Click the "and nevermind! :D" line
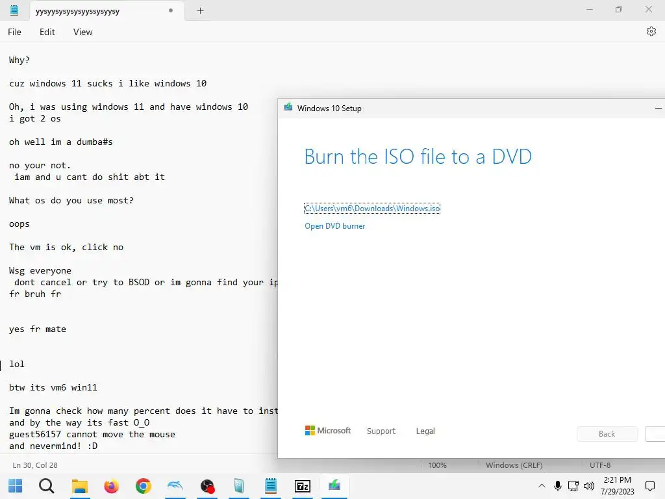The image size is (665, 499). tap(53, 446)
